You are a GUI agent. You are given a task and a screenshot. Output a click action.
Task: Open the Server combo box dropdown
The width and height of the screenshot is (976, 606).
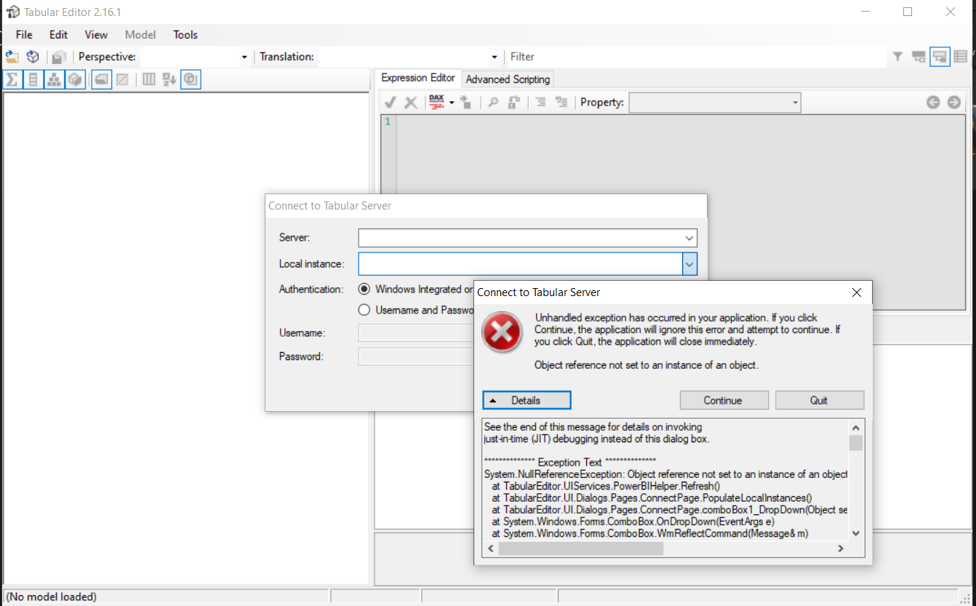pyautogui.click(x=689, y=238)
